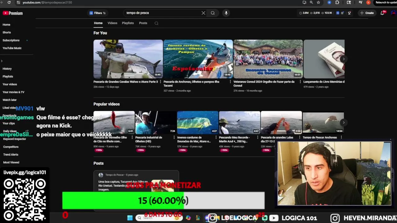The width and height of the screenshot is (397, 223).
Task: Open Trend Alerts in the sidebar
Action: click(x=11, y=155)
